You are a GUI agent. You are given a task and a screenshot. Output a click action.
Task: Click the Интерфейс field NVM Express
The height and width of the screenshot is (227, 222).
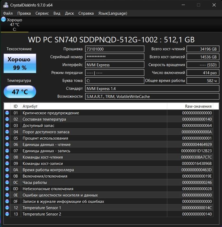point(115,65)
